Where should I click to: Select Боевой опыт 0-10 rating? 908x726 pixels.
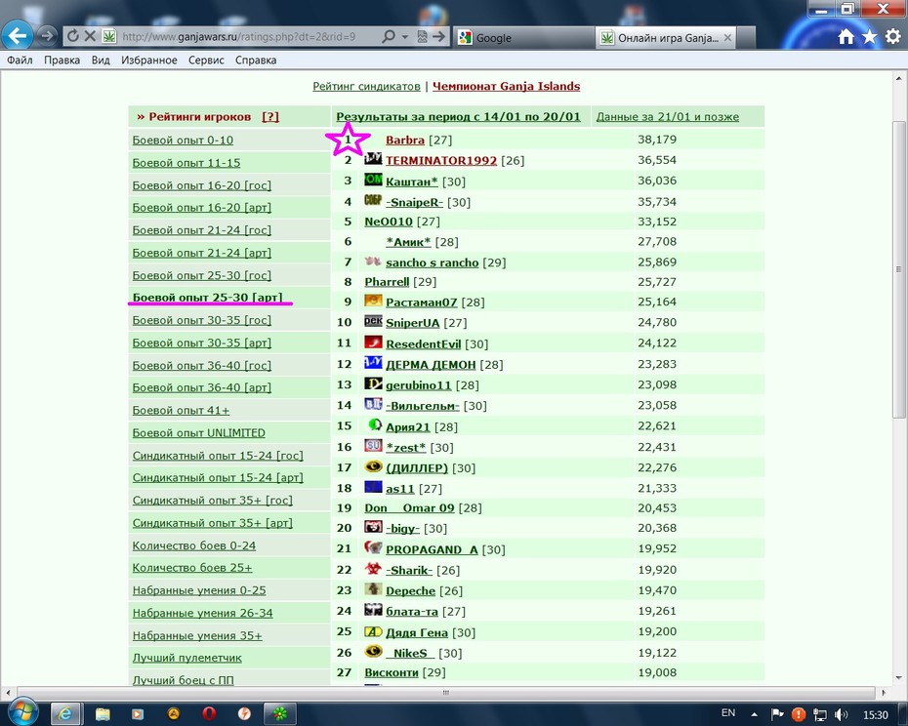183,141
